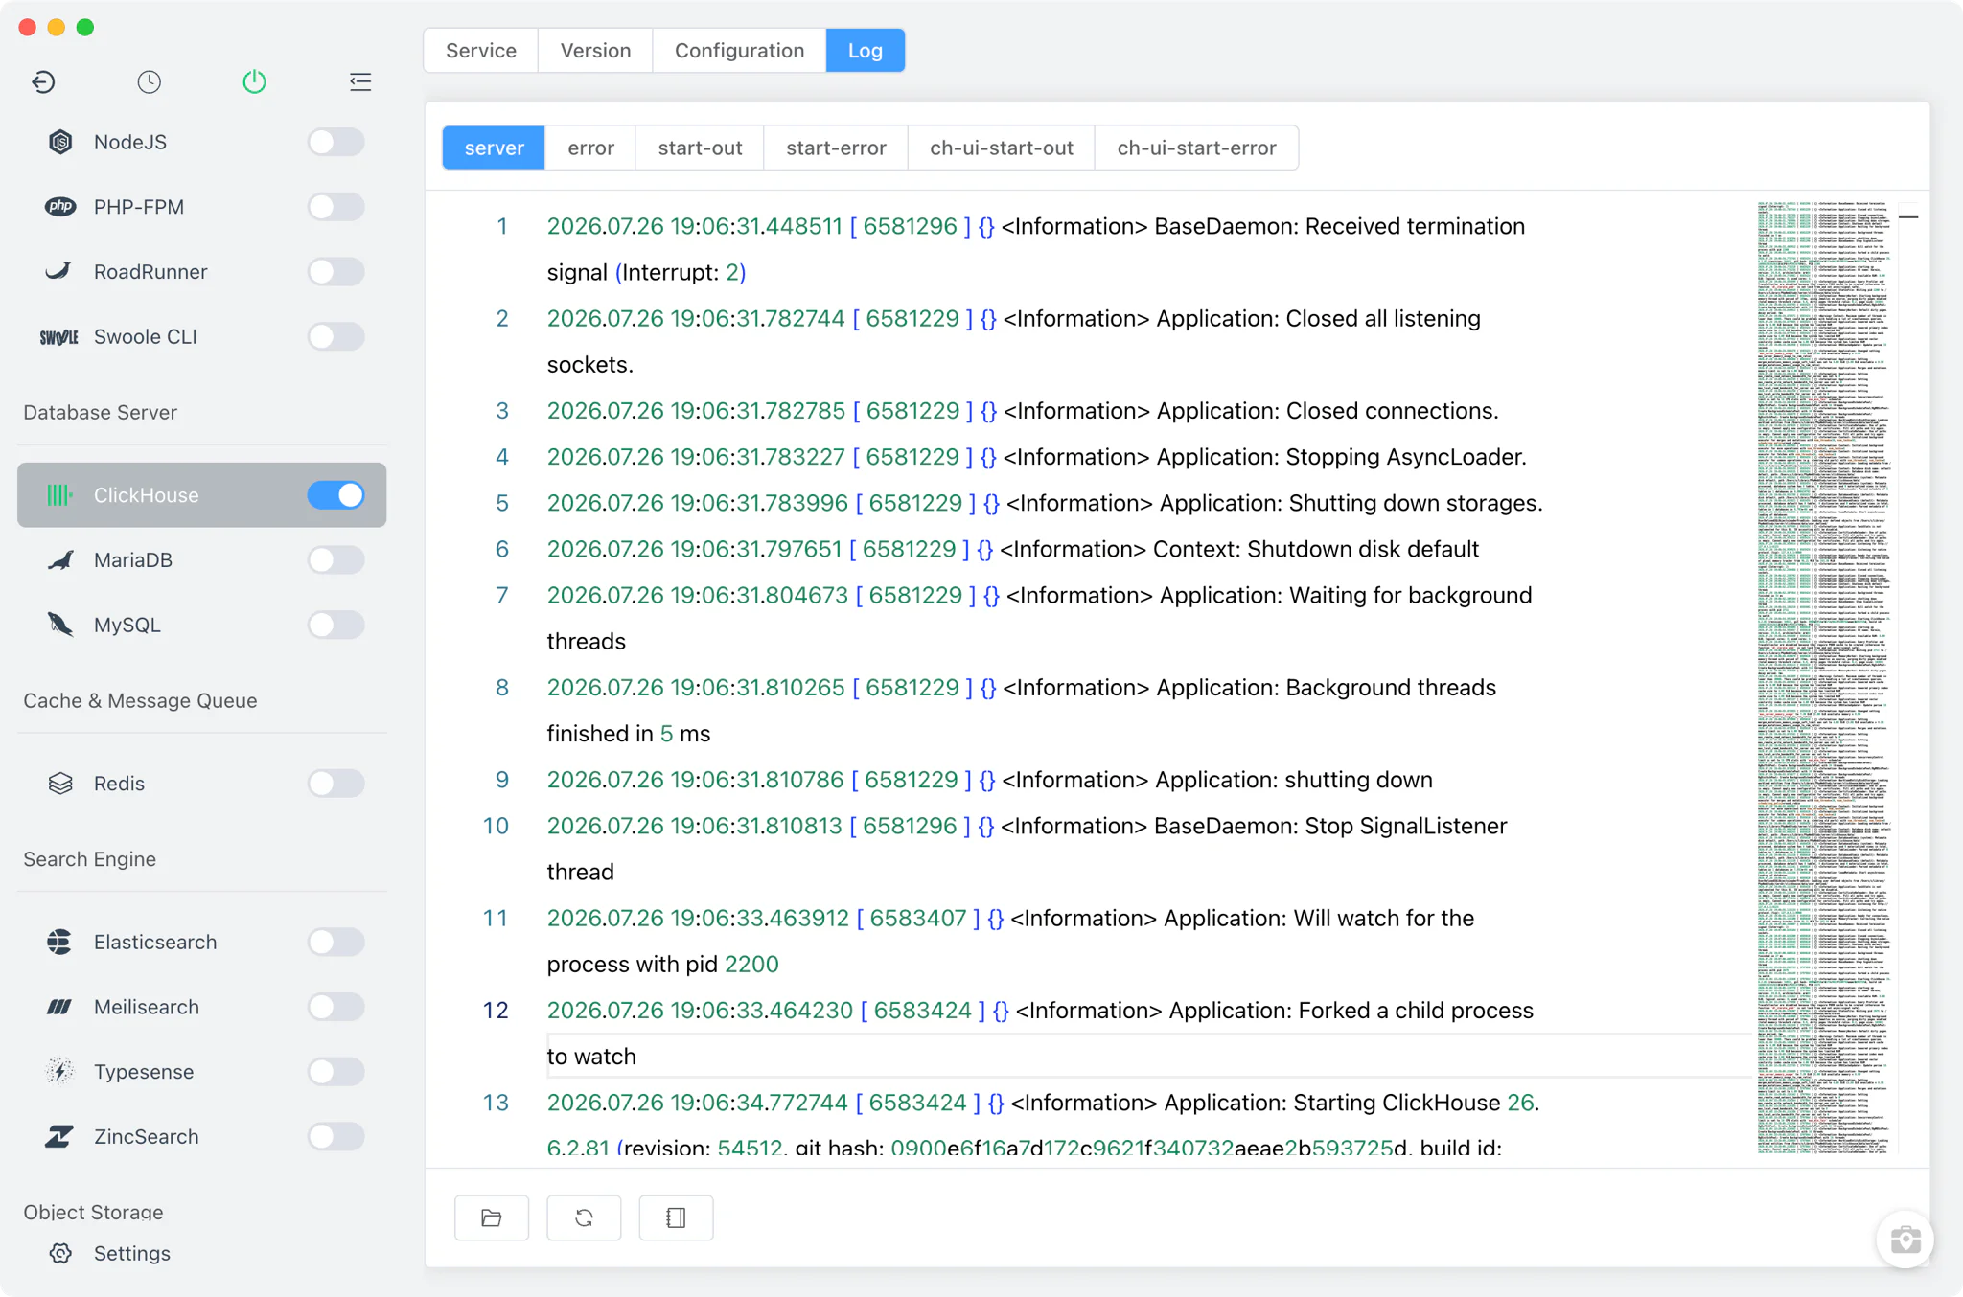Click the camera screenshot icon
Viewport: 1963px width, 1297px height.
coord(1905,1240)
